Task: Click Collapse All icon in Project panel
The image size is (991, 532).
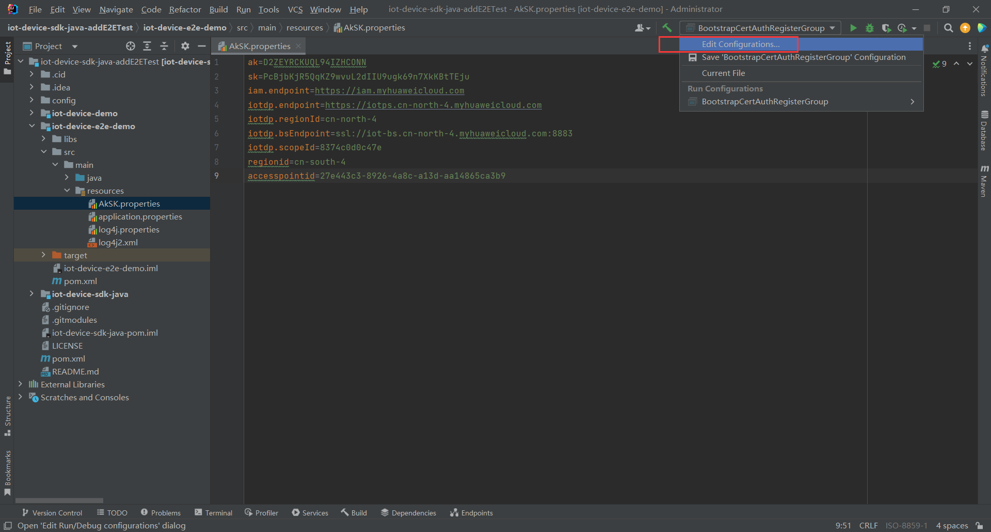Action: [164, 46]
